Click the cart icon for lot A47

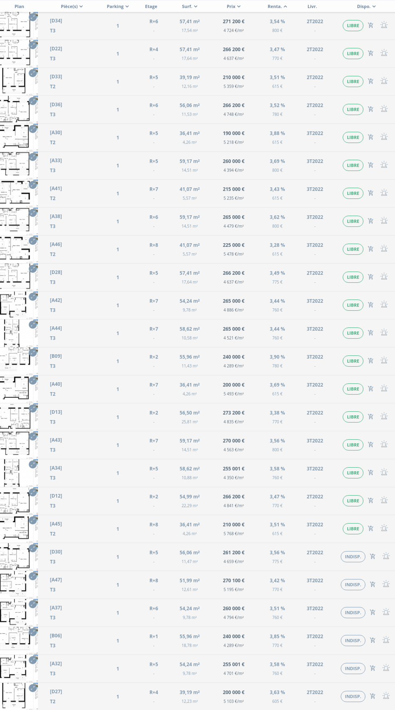point(373,585)
